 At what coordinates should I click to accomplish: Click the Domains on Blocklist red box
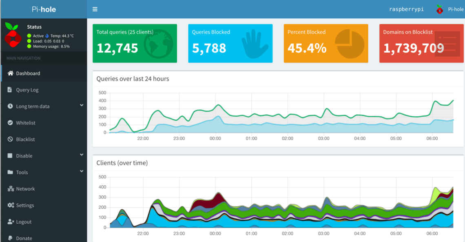coord(421,43)
